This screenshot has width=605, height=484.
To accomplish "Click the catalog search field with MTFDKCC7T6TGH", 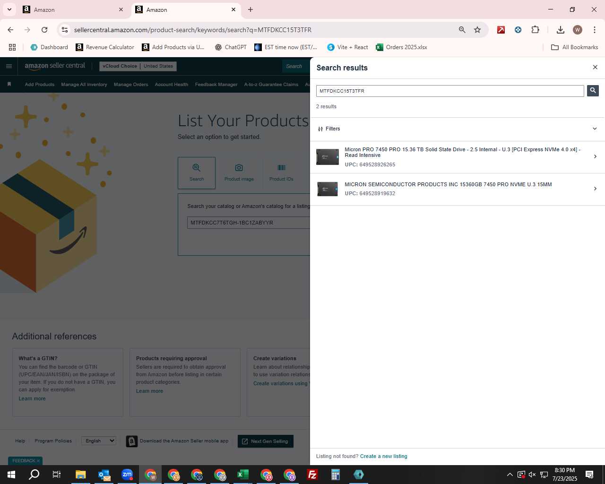I will click(x=249, y=223).
